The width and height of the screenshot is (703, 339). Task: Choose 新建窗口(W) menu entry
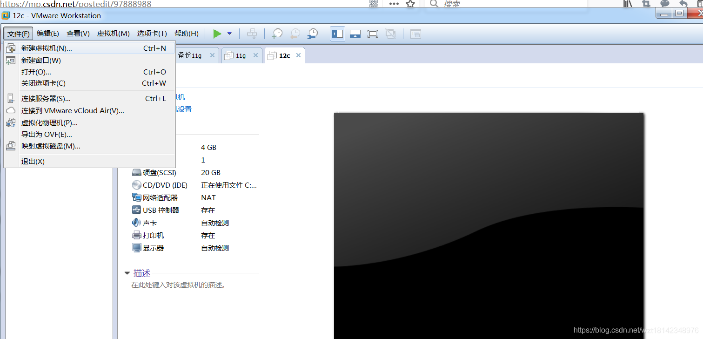(x=89, y=60)
